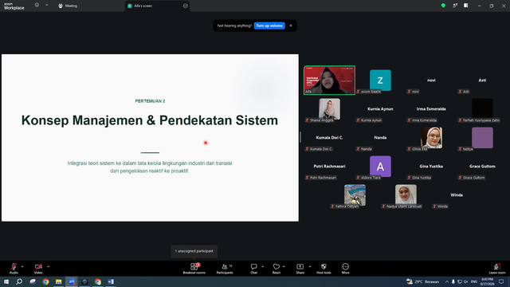Click the pop-out window icon in title bar
The width and height of the screenshot is (510, 287).
point(455,6)
